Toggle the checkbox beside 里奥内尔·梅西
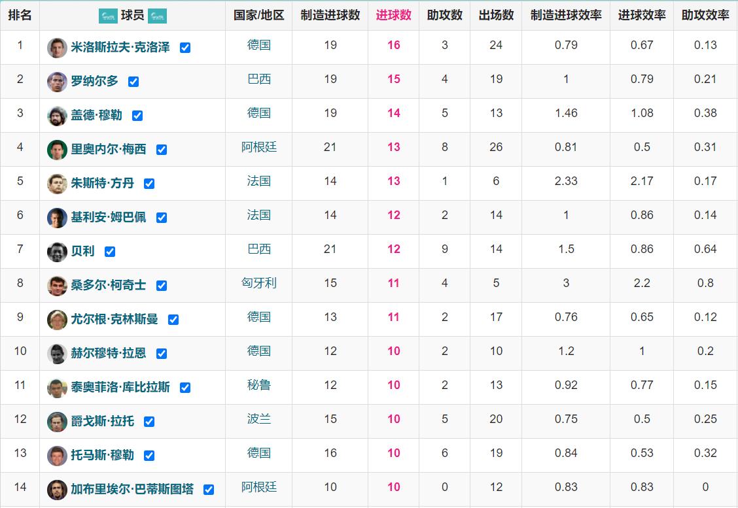The width and height of the screenshot is (738, 508). coord(162,150)
